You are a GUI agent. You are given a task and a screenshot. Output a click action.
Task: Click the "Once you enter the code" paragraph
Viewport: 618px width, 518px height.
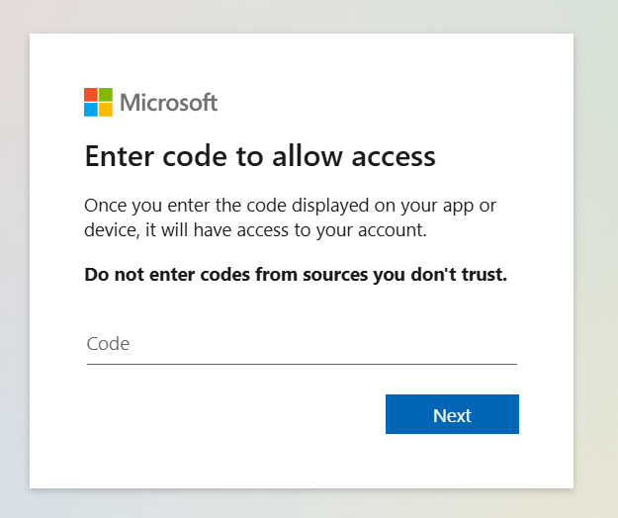coord(290,217)
